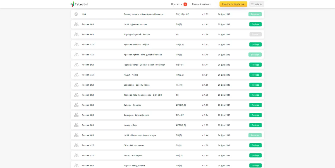Click Победа badge for Торпедо Усть-Каменогорск - ЦСК ВВС
This screenshot has width=335, height=168.
255,95
